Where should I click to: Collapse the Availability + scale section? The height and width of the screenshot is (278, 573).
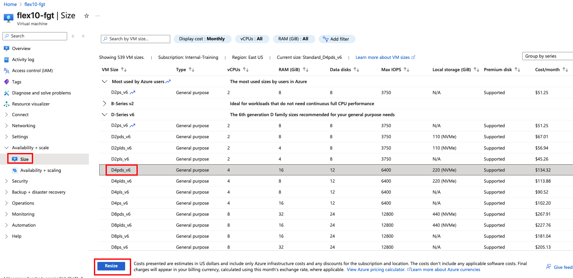tap(7, 148)
